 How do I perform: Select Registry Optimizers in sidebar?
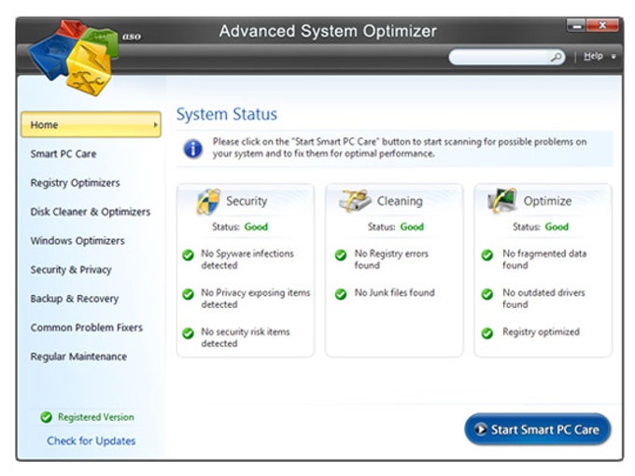click(x=75, y=183)
